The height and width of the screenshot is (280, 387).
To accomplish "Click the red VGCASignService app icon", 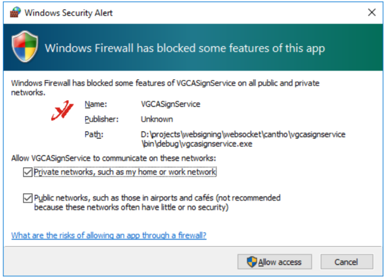I will [62, 111].
